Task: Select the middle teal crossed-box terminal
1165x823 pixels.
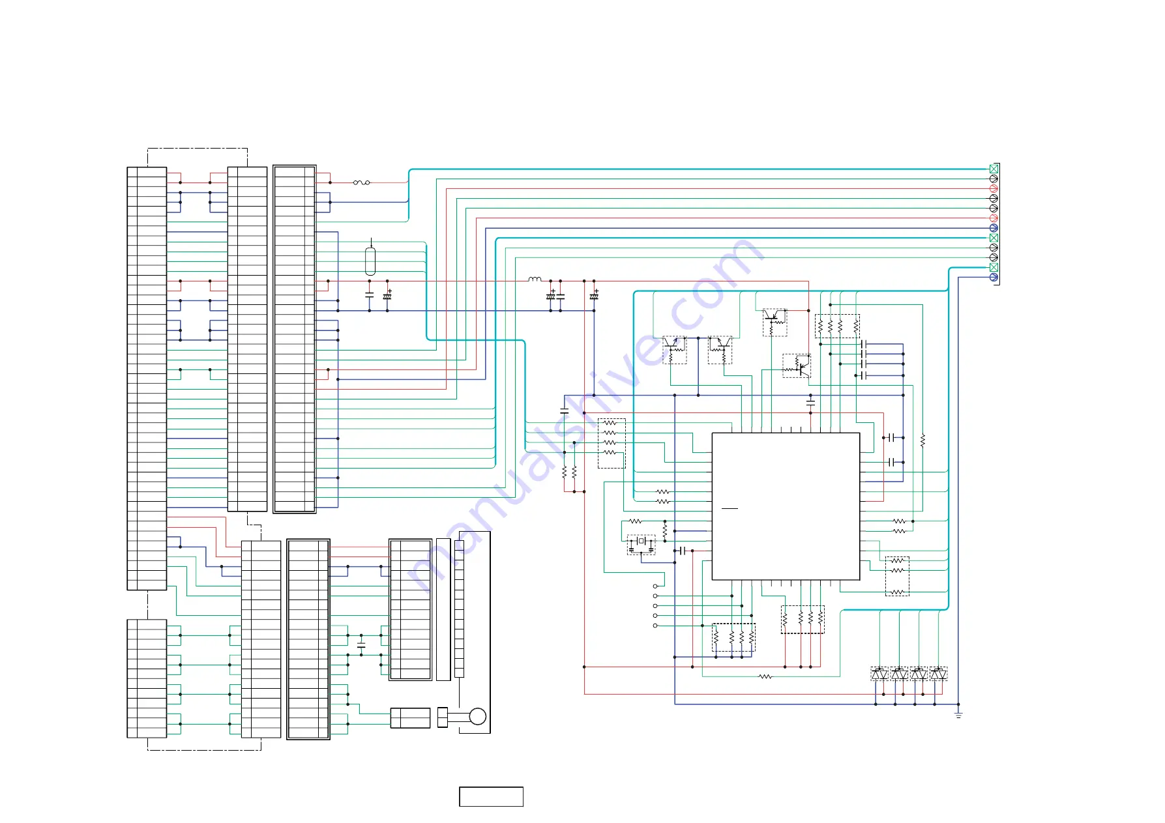Action: click(x=994, y=238)
